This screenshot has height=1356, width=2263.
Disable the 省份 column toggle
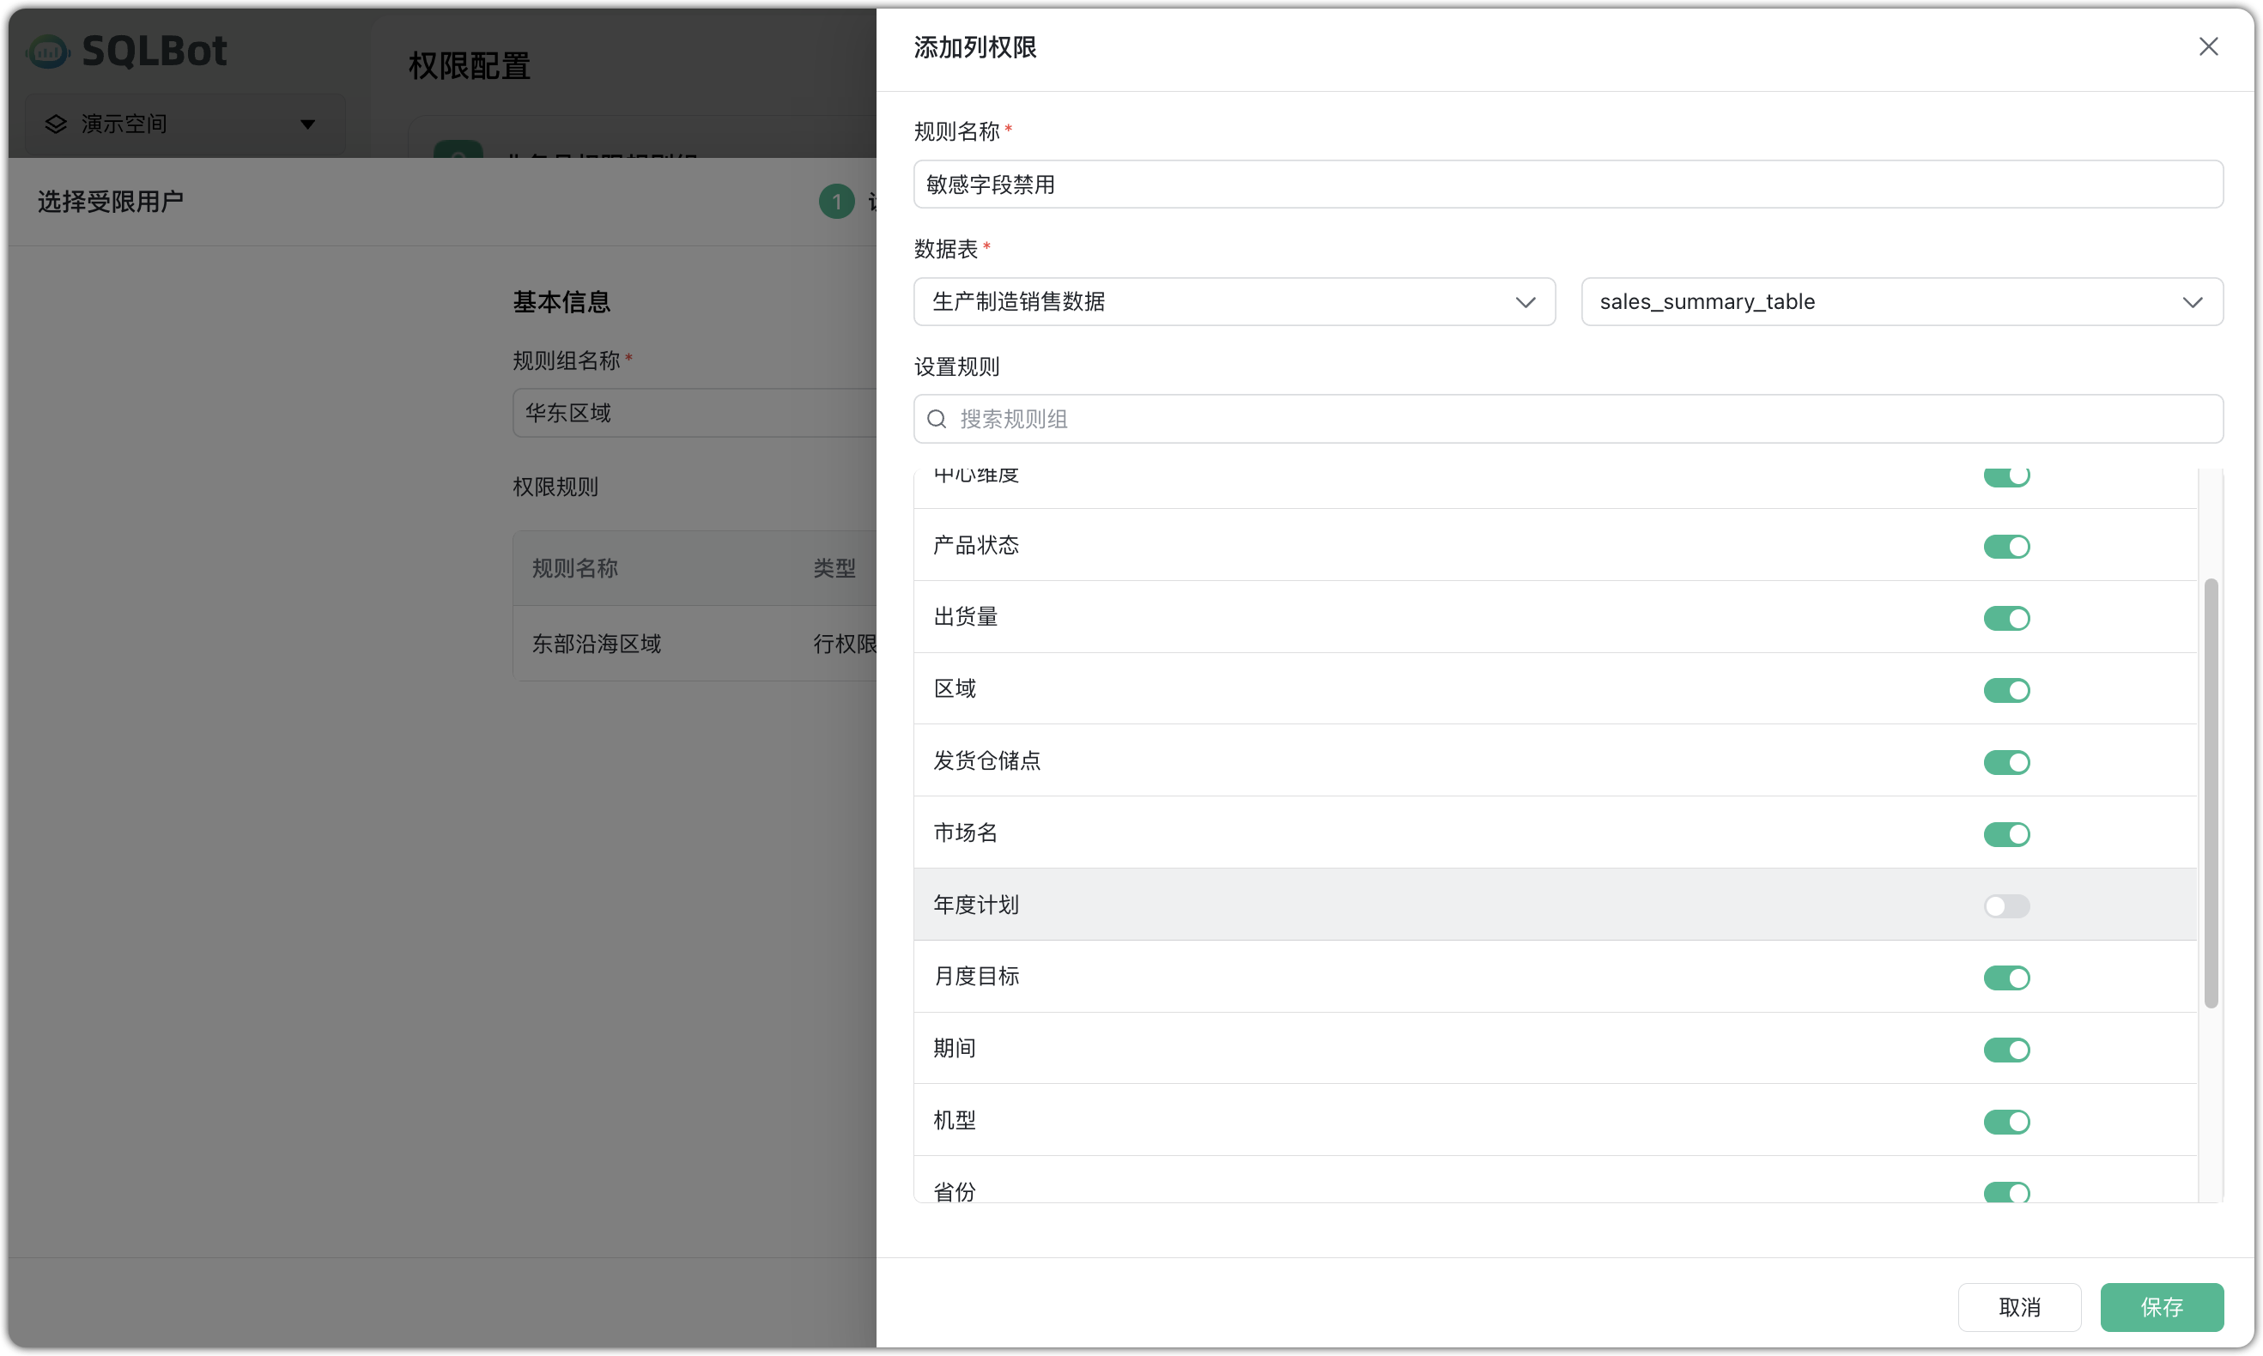pyautogui.click(x=2006, y=1192)
